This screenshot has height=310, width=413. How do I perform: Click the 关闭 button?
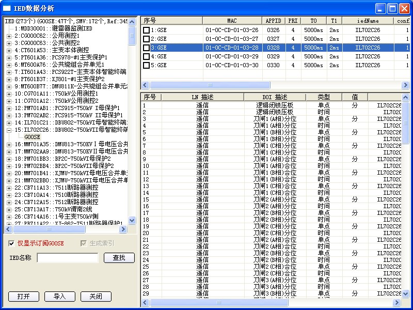tap(96, 297)
